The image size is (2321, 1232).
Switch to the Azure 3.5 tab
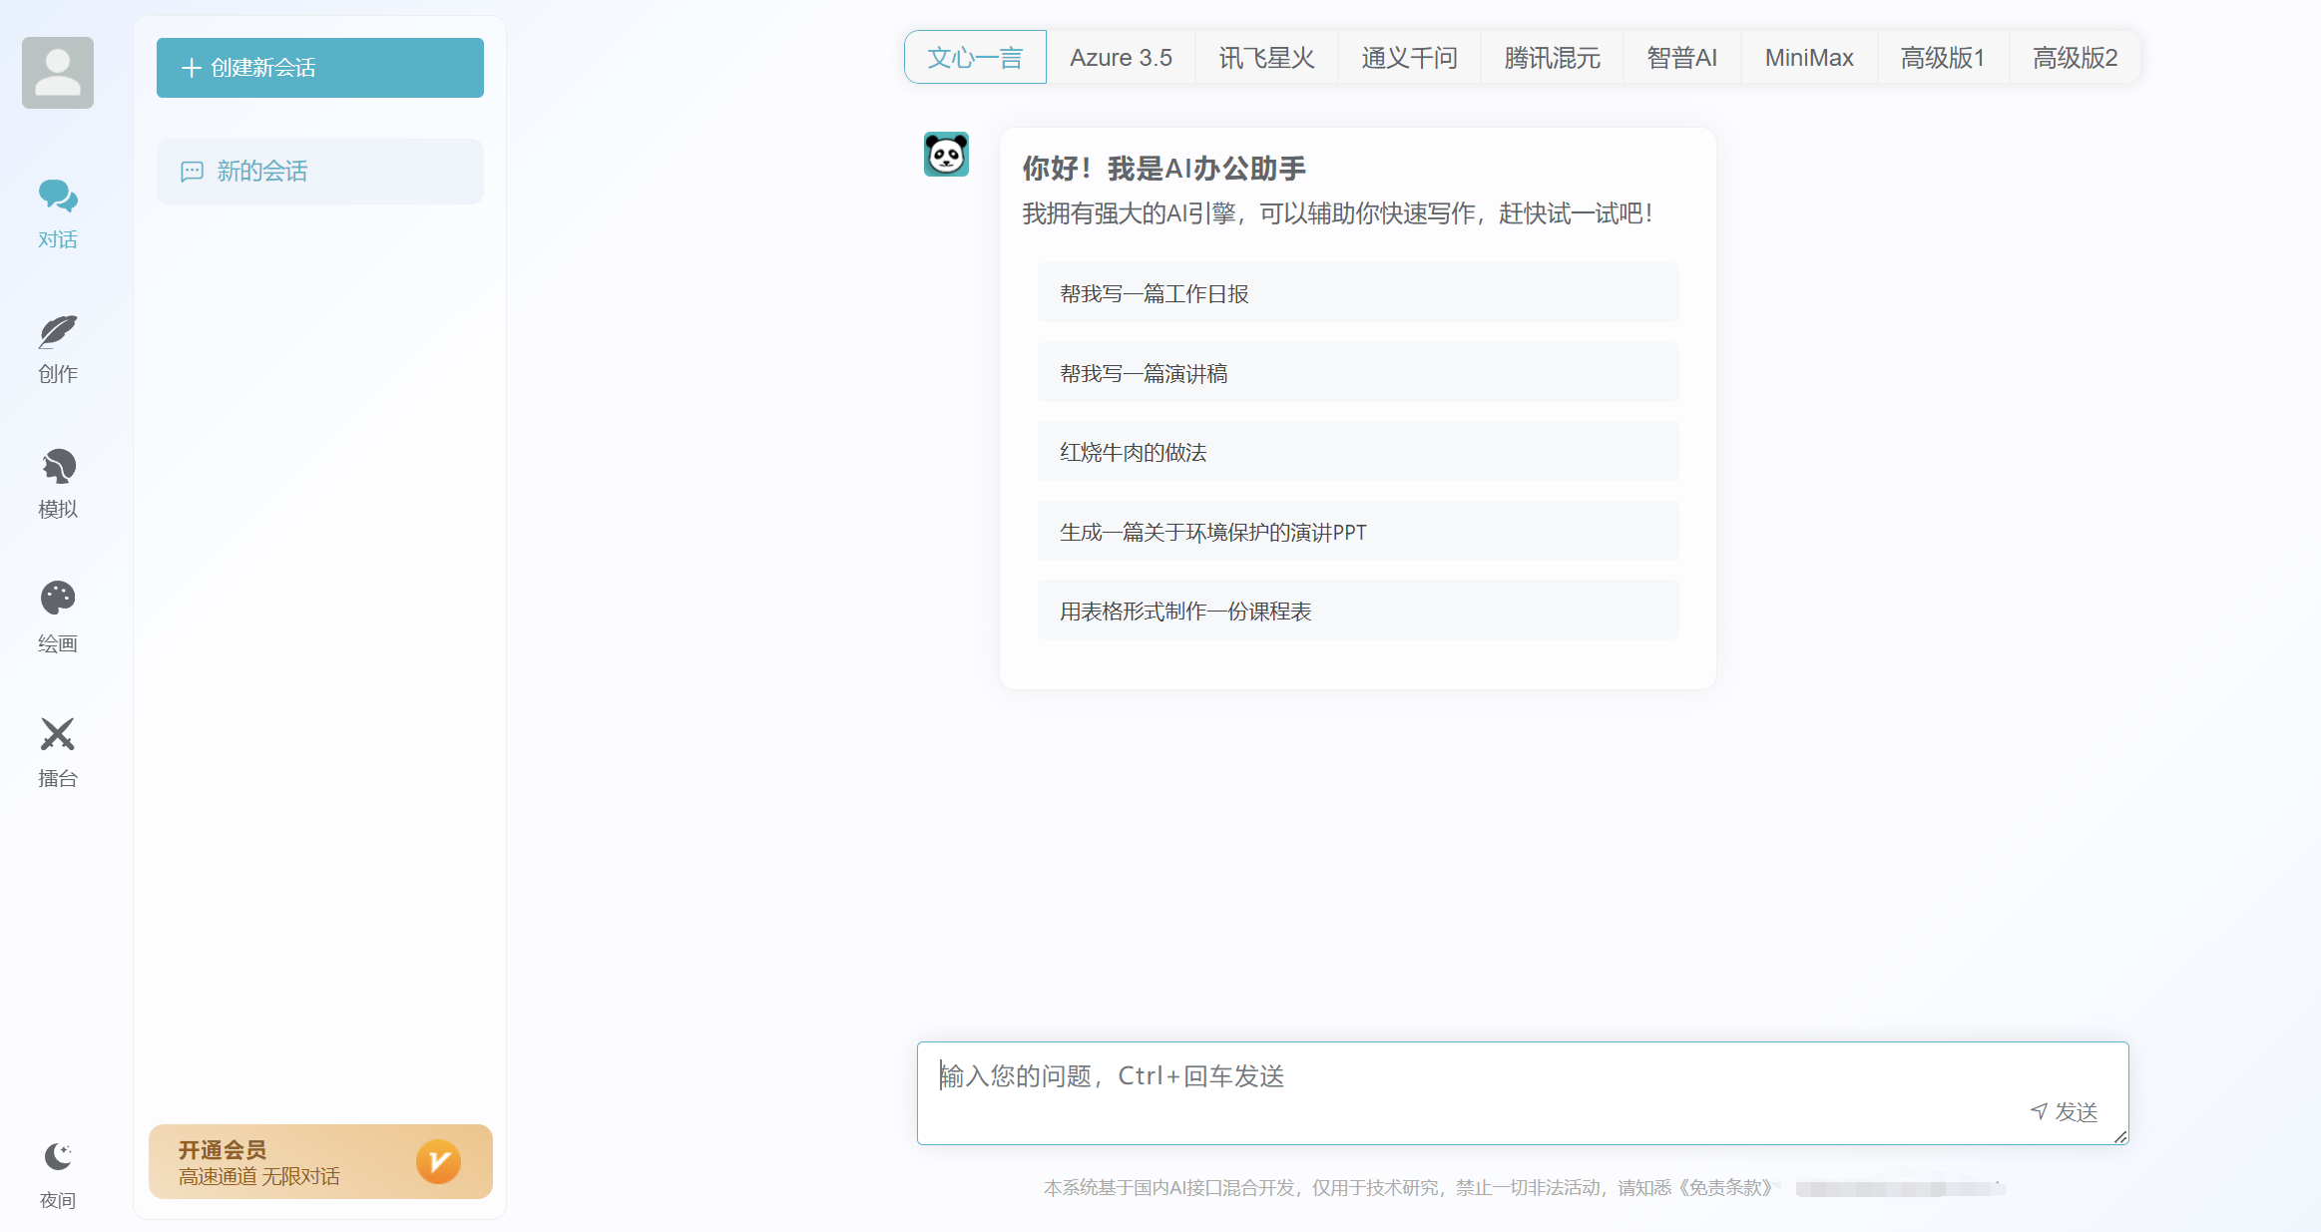(1121, 57)
